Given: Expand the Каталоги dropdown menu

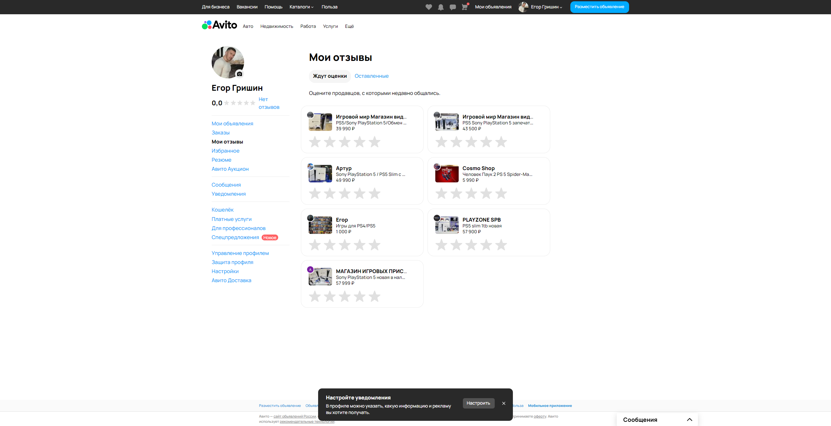Looking at the screenshot, I should point(301,7).
